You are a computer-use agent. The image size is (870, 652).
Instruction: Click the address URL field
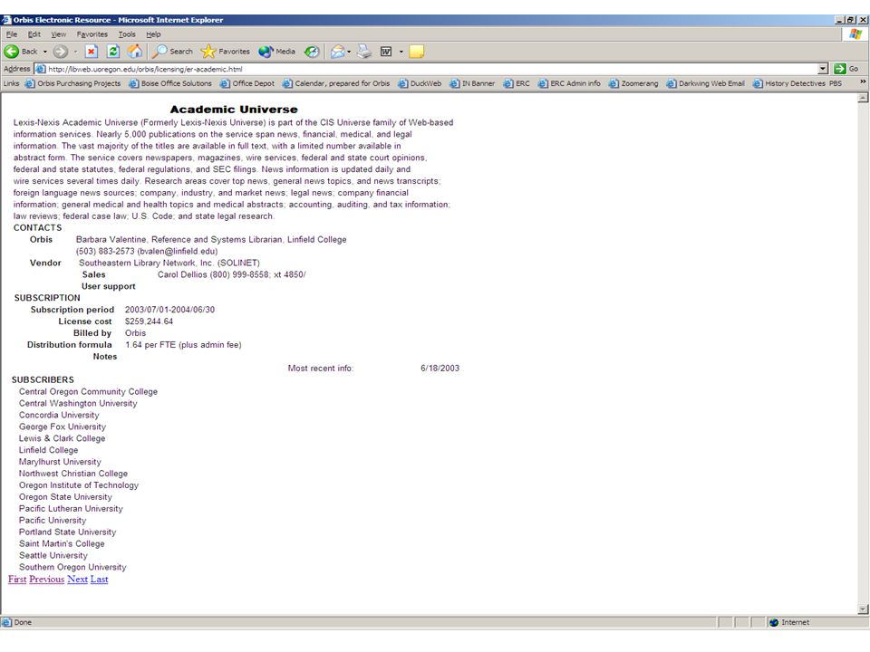pyautogui.click(x=426, y=69)
